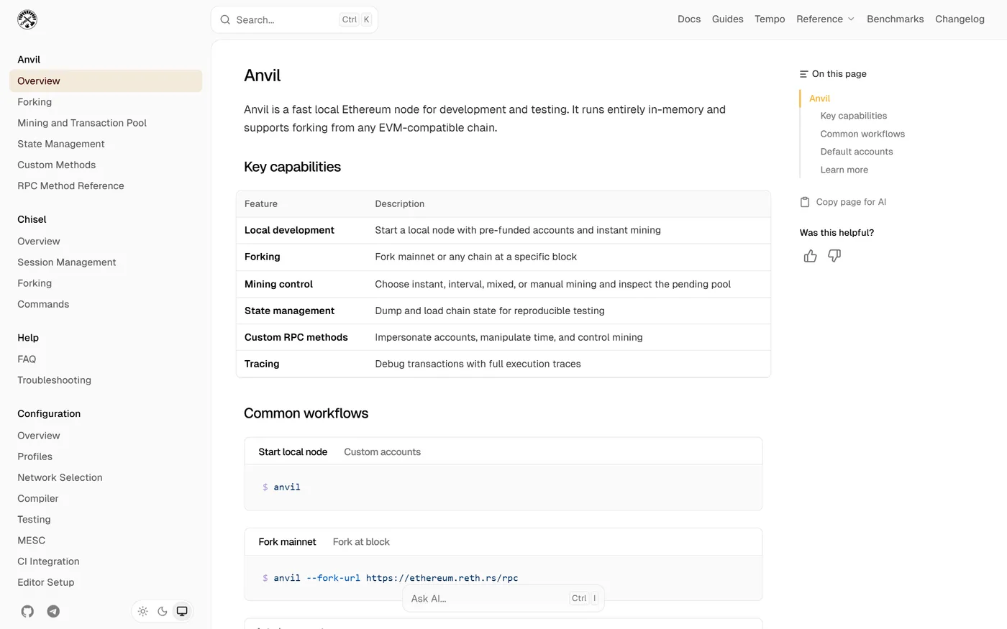Open the Testing sidebar page
Image resolution: width=1007 pixels, height=629 pixels.
pos(106,519)
